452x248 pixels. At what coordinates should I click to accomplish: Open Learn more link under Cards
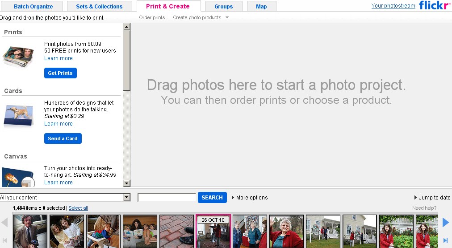coord(58,124)
